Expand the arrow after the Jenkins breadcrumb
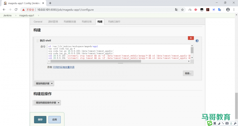The width and height of the screenshot is (238, 126). [16, 16]
